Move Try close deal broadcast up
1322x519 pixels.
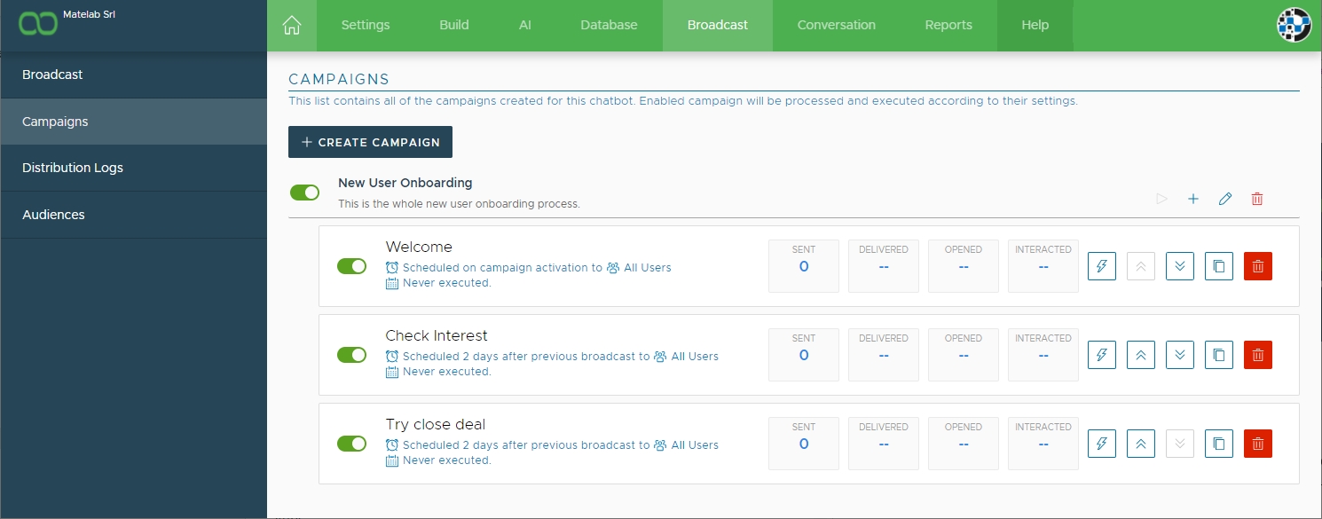click(x=1141, y=444)
